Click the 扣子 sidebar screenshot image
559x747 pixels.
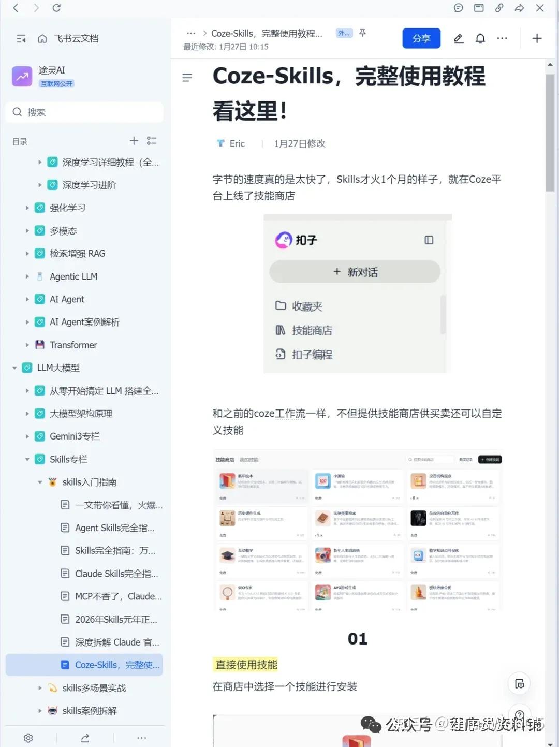point(358,294)
